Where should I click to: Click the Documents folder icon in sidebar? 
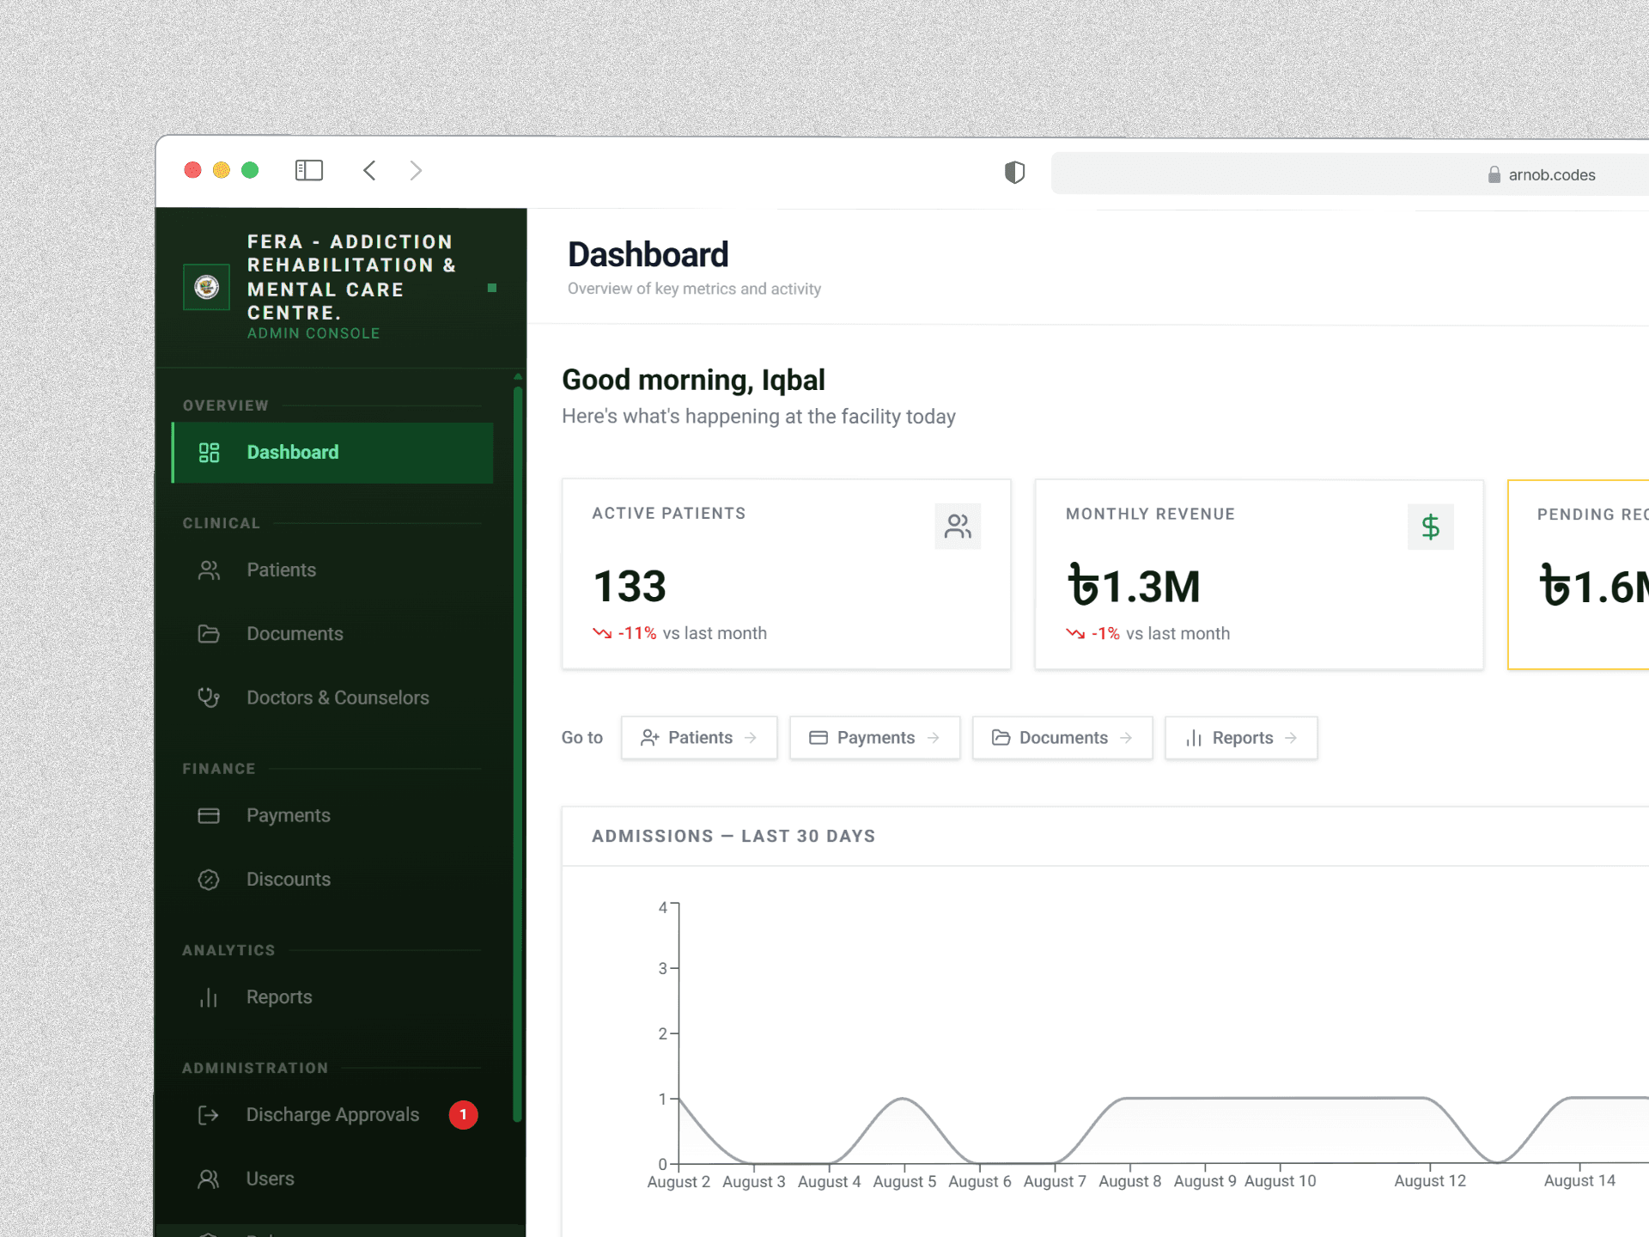pos(209,634)
